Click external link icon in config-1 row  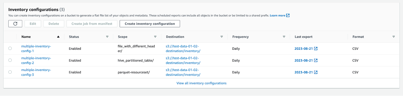[x=316, y=48]
